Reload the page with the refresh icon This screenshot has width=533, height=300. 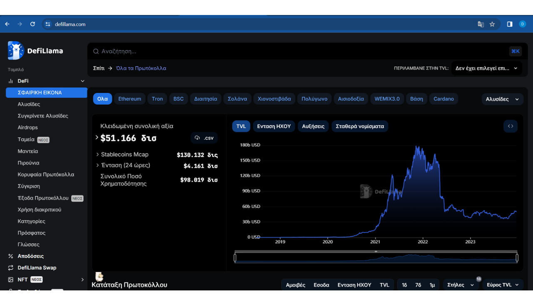coord(32,24)
